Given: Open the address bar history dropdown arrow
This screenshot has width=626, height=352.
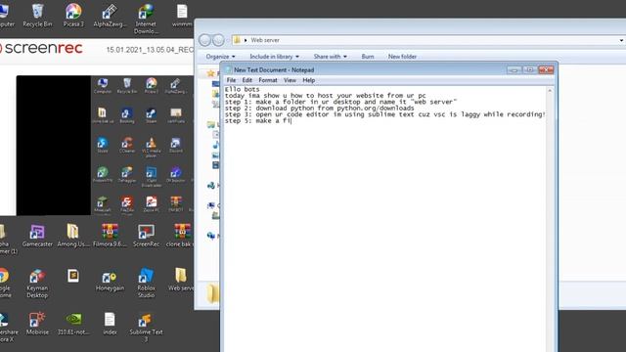Looking at the screenshot, I should coord(621,40).
